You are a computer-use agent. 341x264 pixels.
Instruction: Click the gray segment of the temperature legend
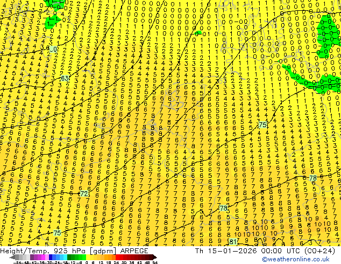click(17, 257)
